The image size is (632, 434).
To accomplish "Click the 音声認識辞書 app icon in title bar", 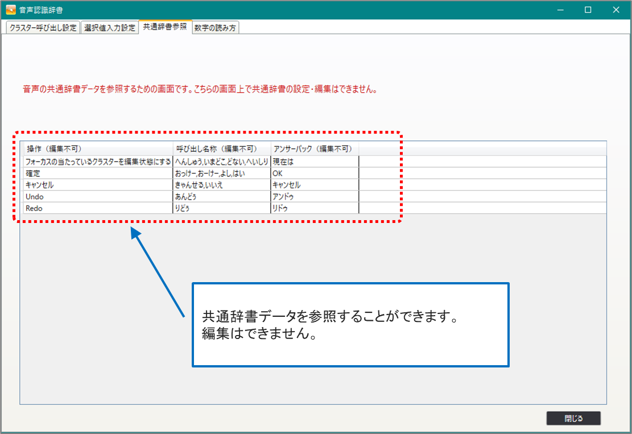I will [x=10, y=10].
